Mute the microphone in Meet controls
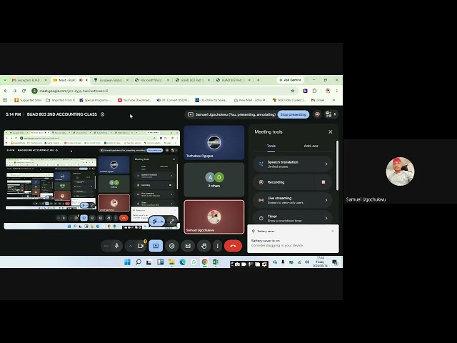This screenshot has width=457, height=343. [x=116, y=246]
